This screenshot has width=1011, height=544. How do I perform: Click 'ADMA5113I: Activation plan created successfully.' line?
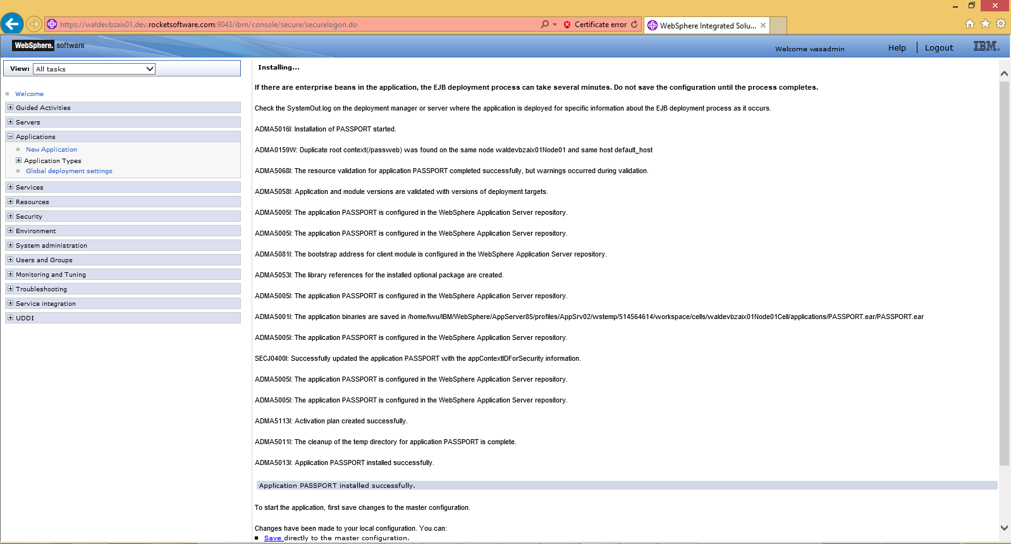click(331, 421)
